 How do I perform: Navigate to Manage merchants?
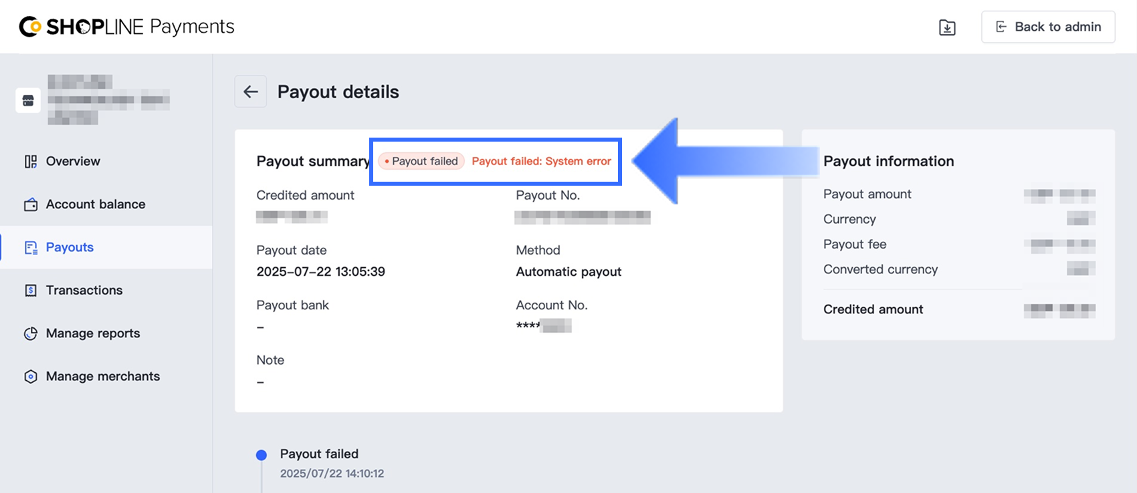pos(102,377)
